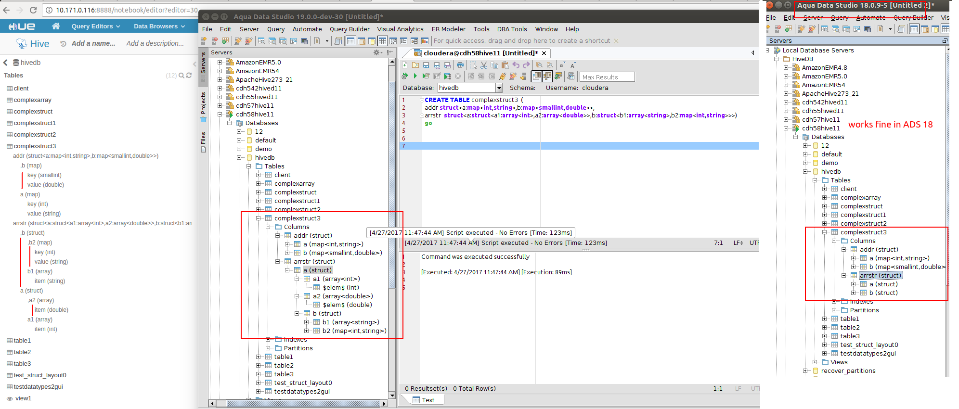Click Add a name in Hue
This screenshot has width=959, height=409.
click(x=93, y=43)
